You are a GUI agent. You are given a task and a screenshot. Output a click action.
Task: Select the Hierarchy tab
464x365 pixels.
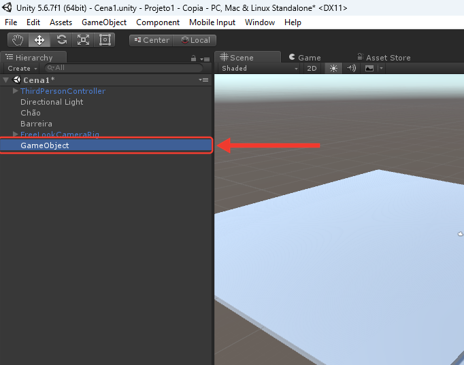pyautogui.click(x=33, y=57)
